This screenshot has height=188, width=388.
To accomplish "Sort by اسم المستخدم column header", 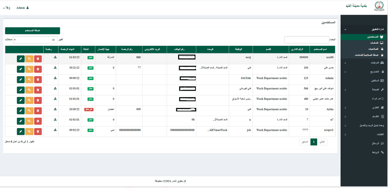I will 323,50.
